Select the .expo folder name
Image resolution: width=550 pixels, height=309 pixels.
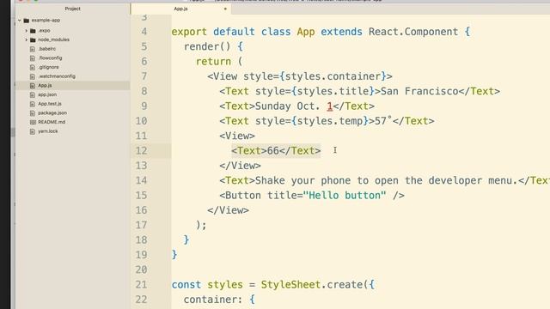pyautogui.click(x=44, y=31)
